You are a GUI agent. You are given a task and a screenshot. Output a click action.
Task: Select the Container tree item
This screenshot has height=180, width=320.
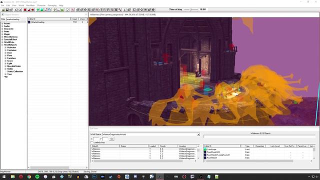(12, 50)
